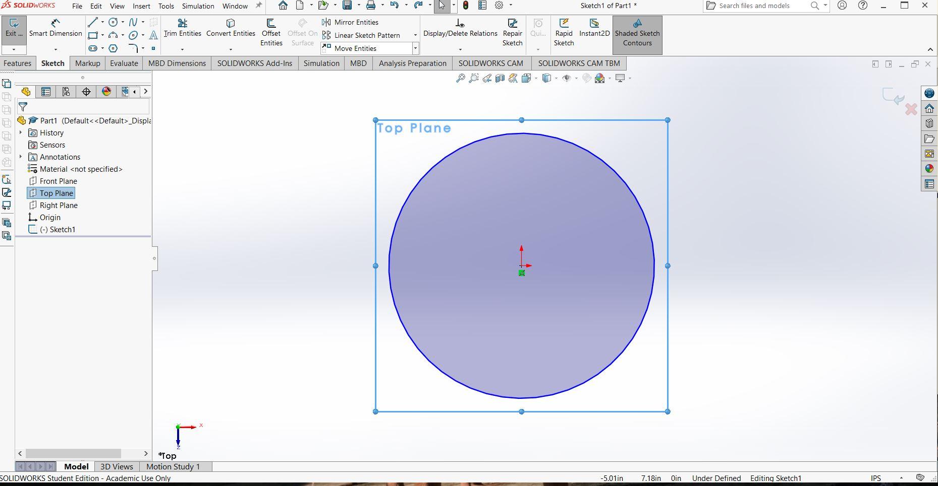Open Convert Entities dropdown arrow
Viewport: 938px width, 486px height.
(x=231, y=49)
